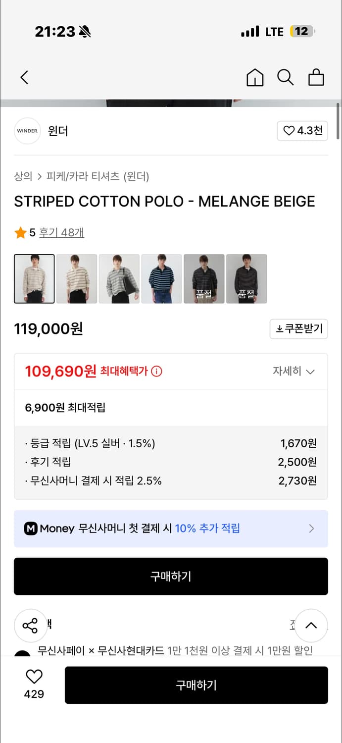
Task: Select the second beige polo thumbnail
Action: [77, 278]
